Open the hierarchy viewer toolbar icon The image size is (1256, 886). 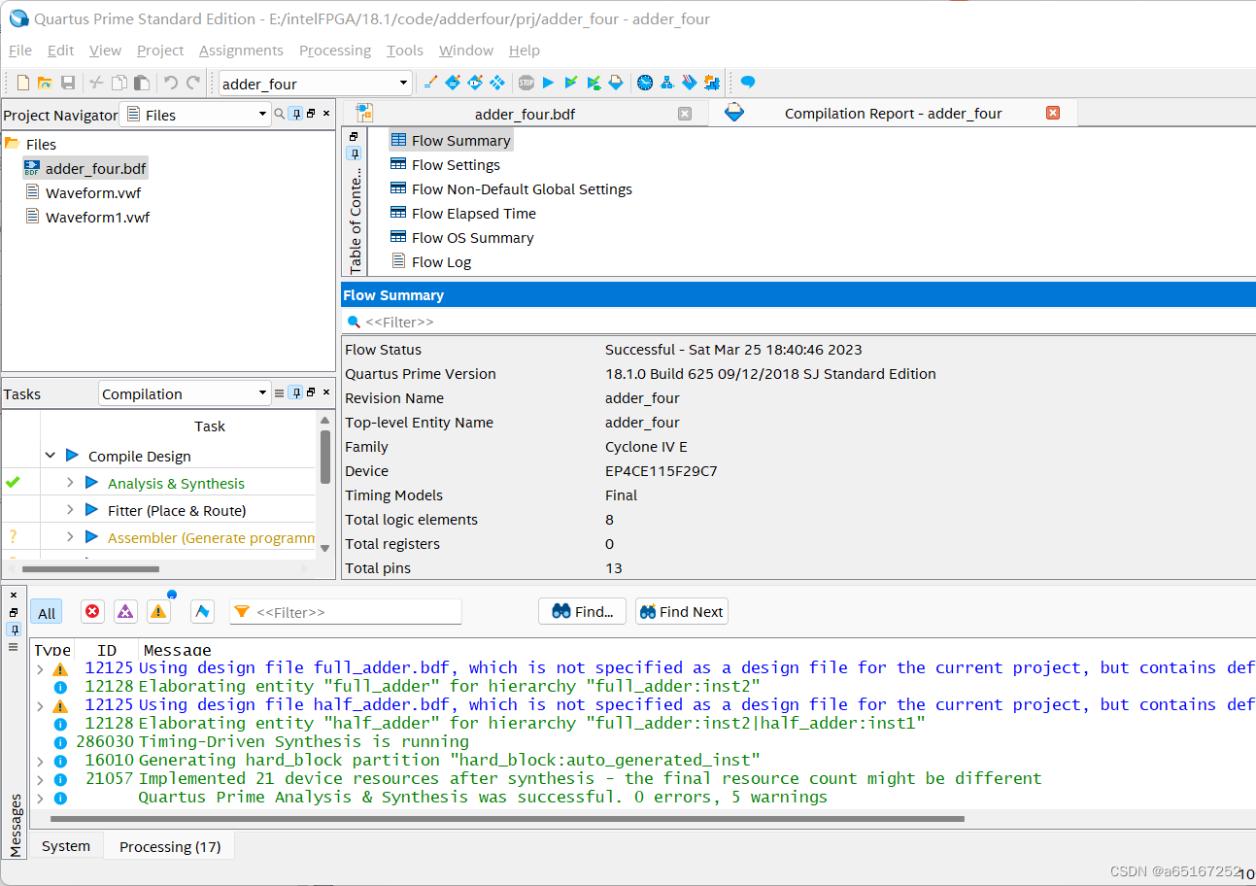(667, 83)
